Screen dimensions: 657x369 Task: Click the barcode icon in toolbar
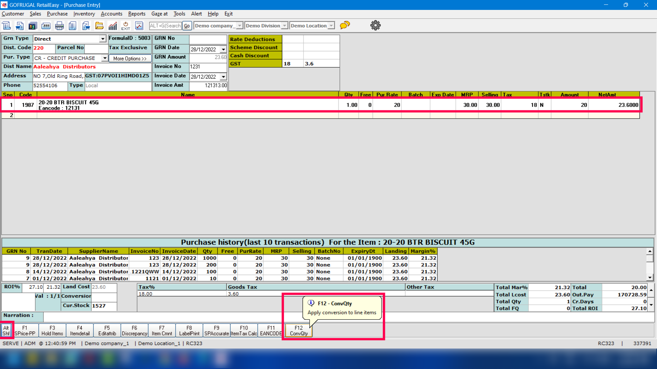tap(46, 26)
